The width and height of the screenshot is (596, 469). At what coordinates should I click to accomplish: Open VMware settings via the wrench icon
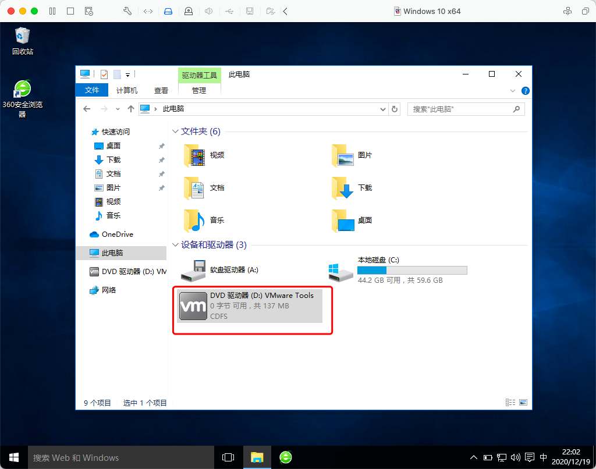point(127,11)
